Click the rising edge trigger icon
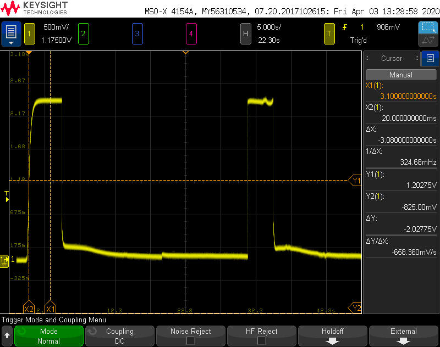This screenshot has height=347, width=440. (x=345, y=27)
